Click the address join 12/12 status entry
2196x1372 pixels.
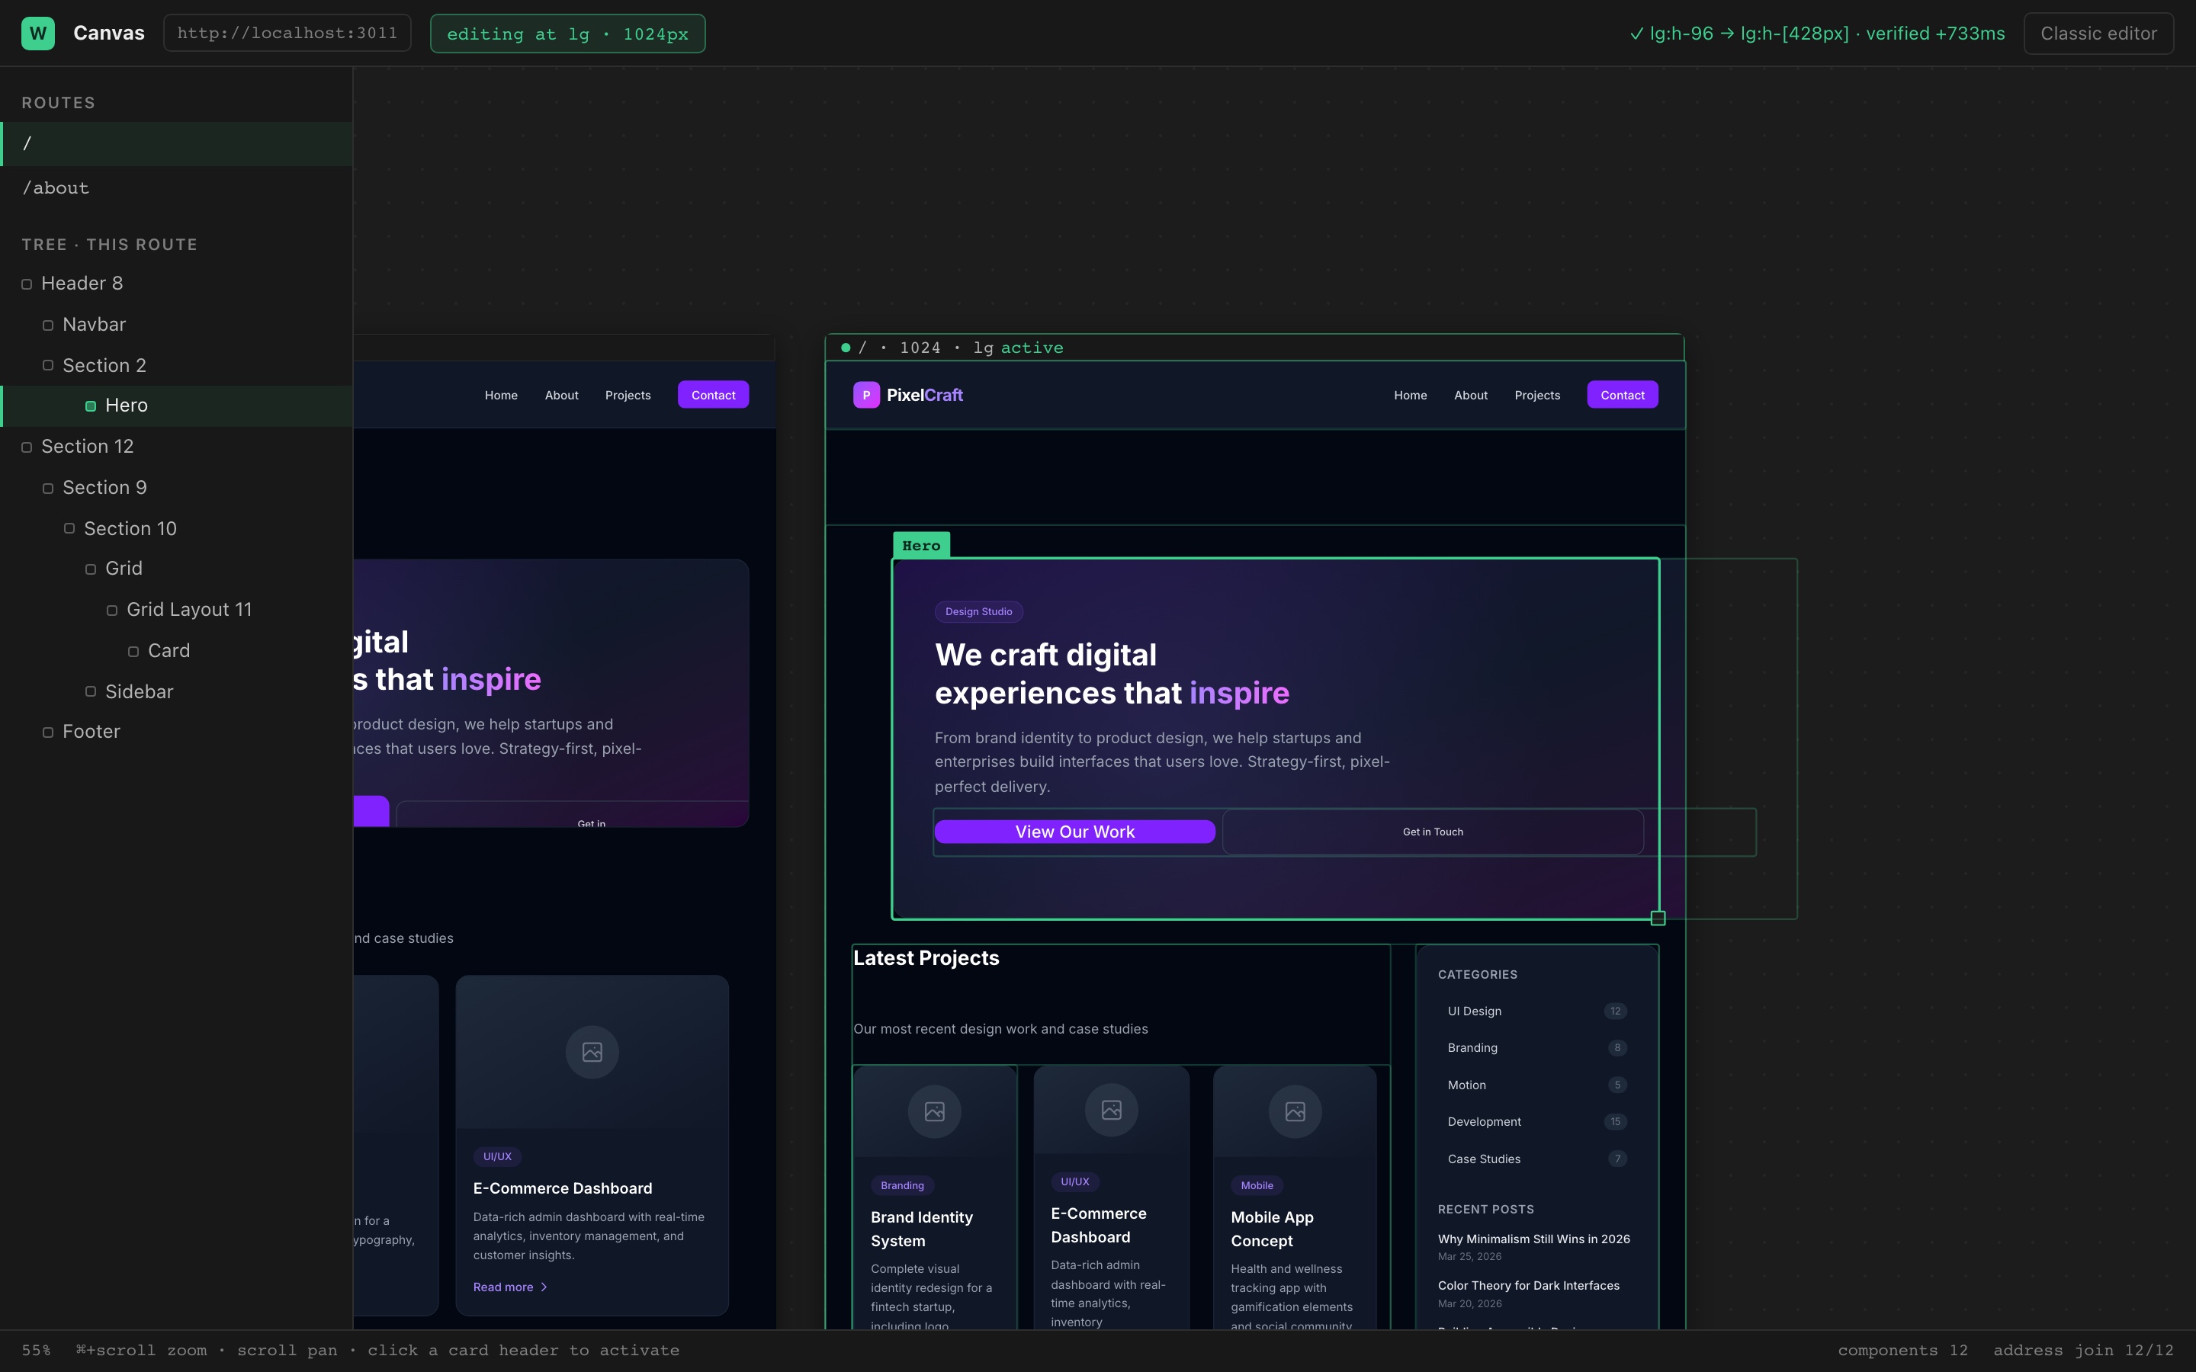(x=2083, y=1350)
